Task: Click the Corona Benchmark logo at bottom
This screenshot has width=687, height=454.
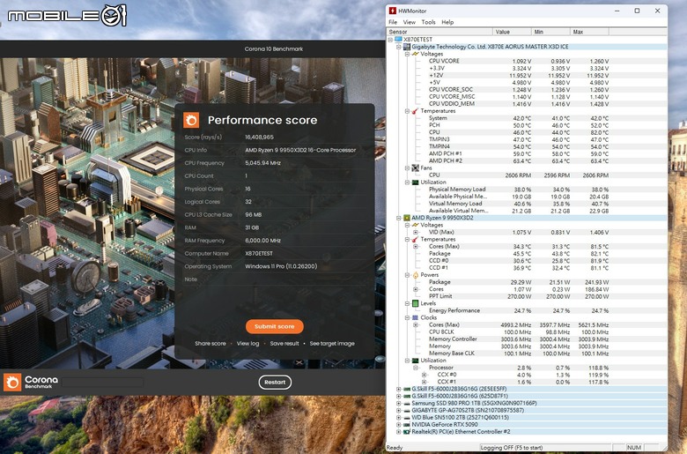Action: (32, 382)
